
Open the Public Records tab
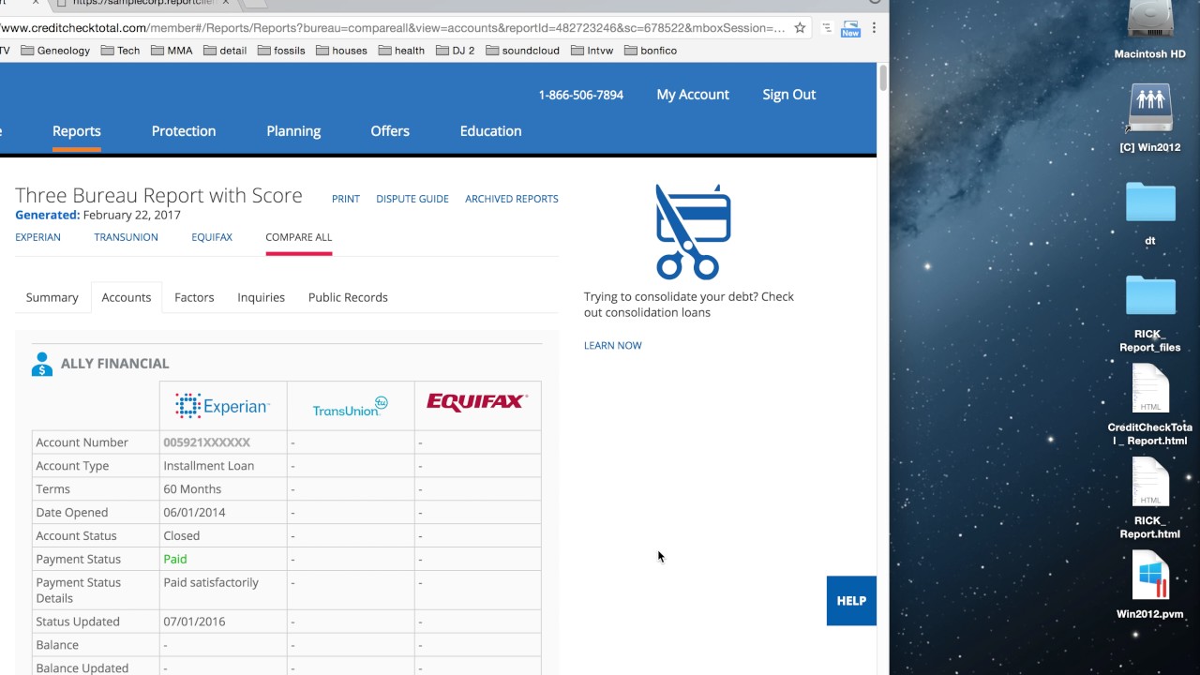[x=348, y=297]
